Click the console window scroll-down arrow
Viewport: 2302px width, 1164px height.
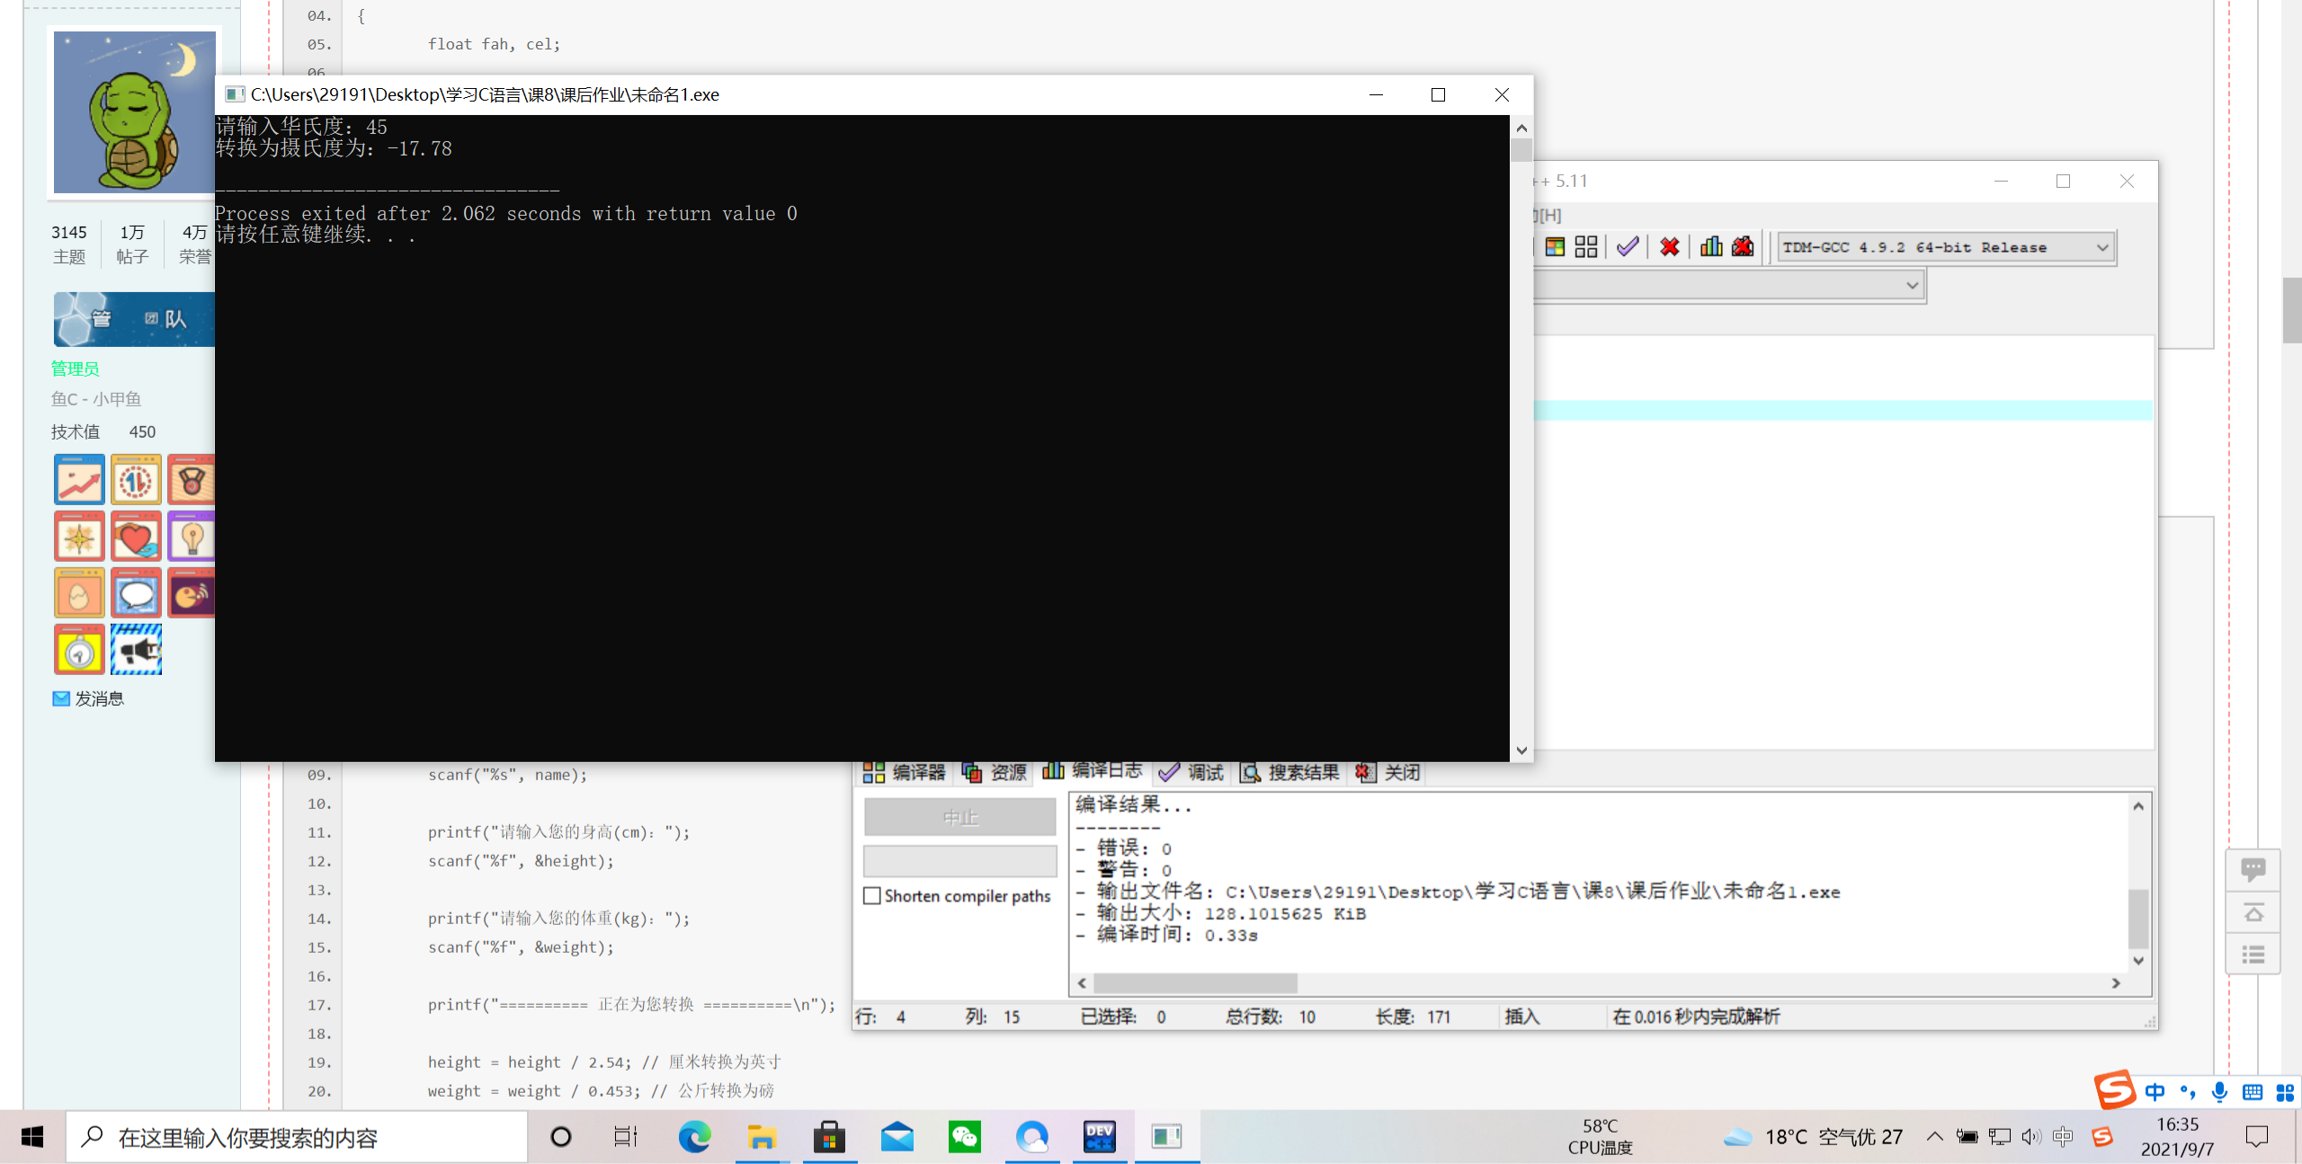point(1521,751)
